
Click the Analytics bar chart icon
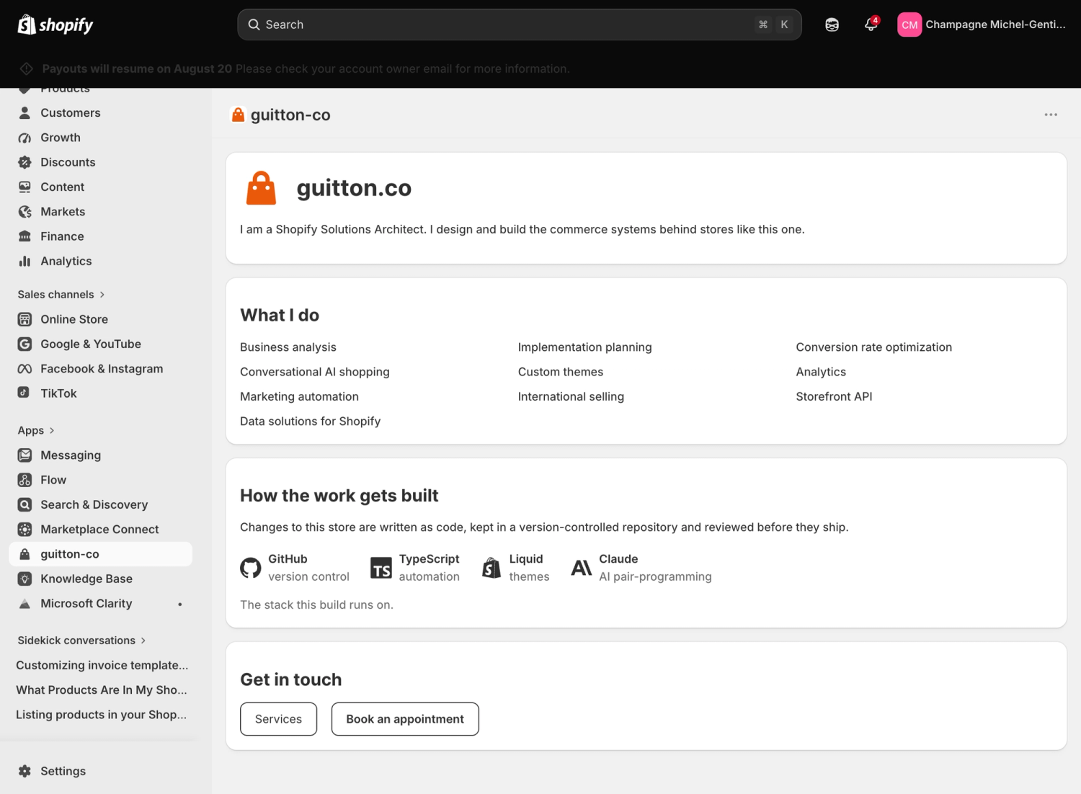click(x=25, y=261)
